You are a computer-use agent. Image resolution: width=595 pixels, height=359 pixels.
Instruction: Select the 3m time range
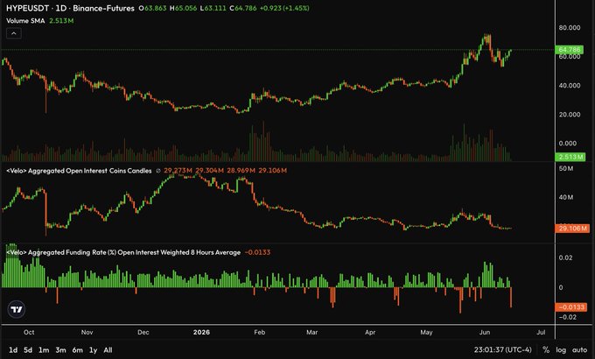[x=60, y=350]
